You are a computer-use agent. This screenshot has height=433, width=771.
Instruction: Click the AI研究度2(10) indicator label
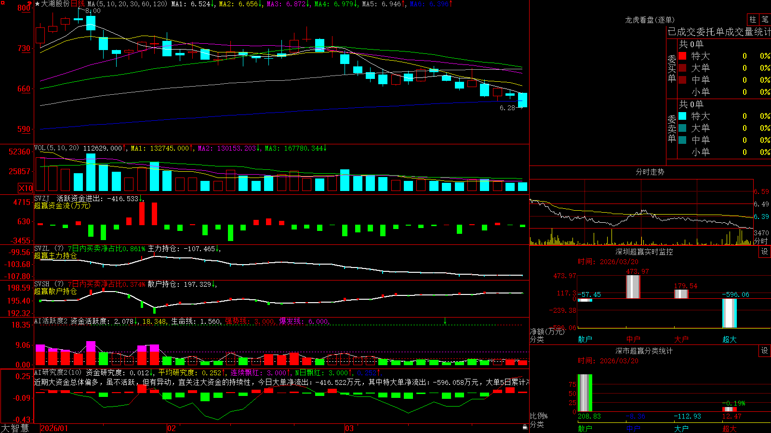click(x=58, y=372)
